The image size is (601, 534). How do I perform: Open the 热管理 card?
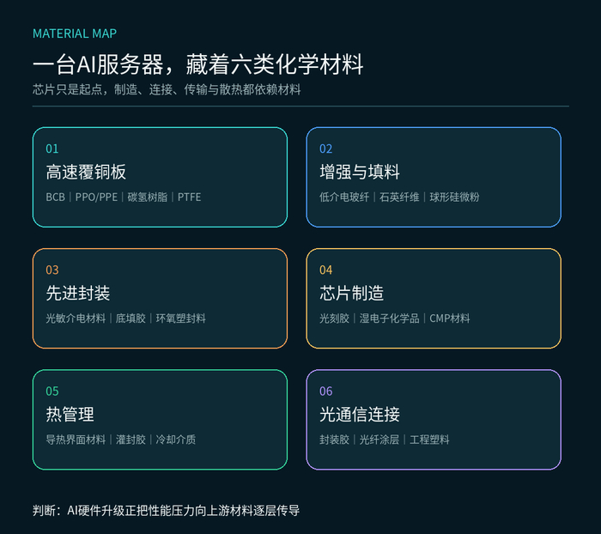(160, 419)
